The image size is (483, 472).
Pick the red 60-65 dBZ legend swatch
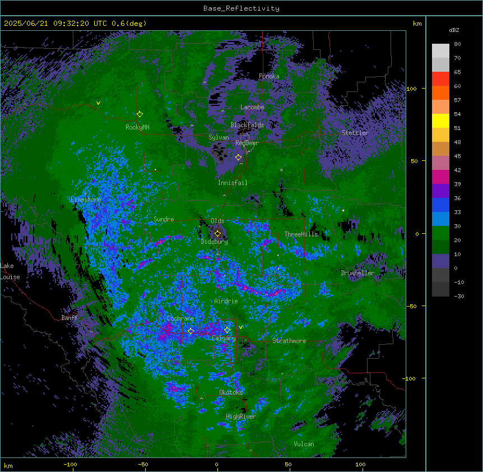440,79
